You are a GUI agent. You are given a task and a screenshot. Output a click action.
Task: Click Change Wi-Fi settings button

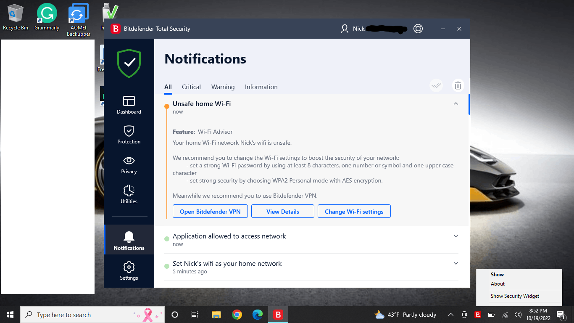(x=354, y=212)
